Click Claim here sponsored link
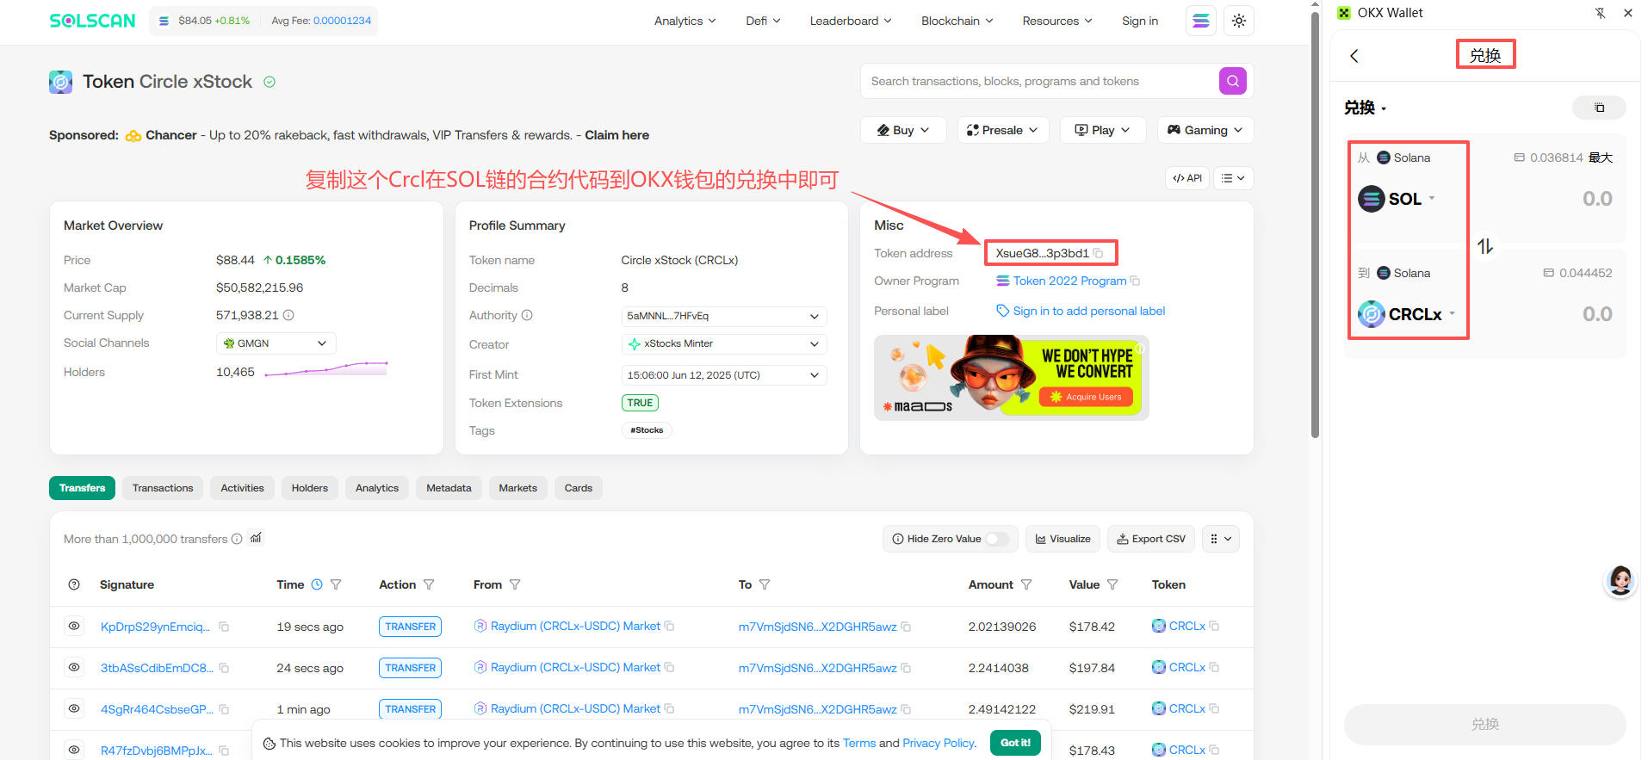Viewport: 1648px width, 760px height. 616,135
